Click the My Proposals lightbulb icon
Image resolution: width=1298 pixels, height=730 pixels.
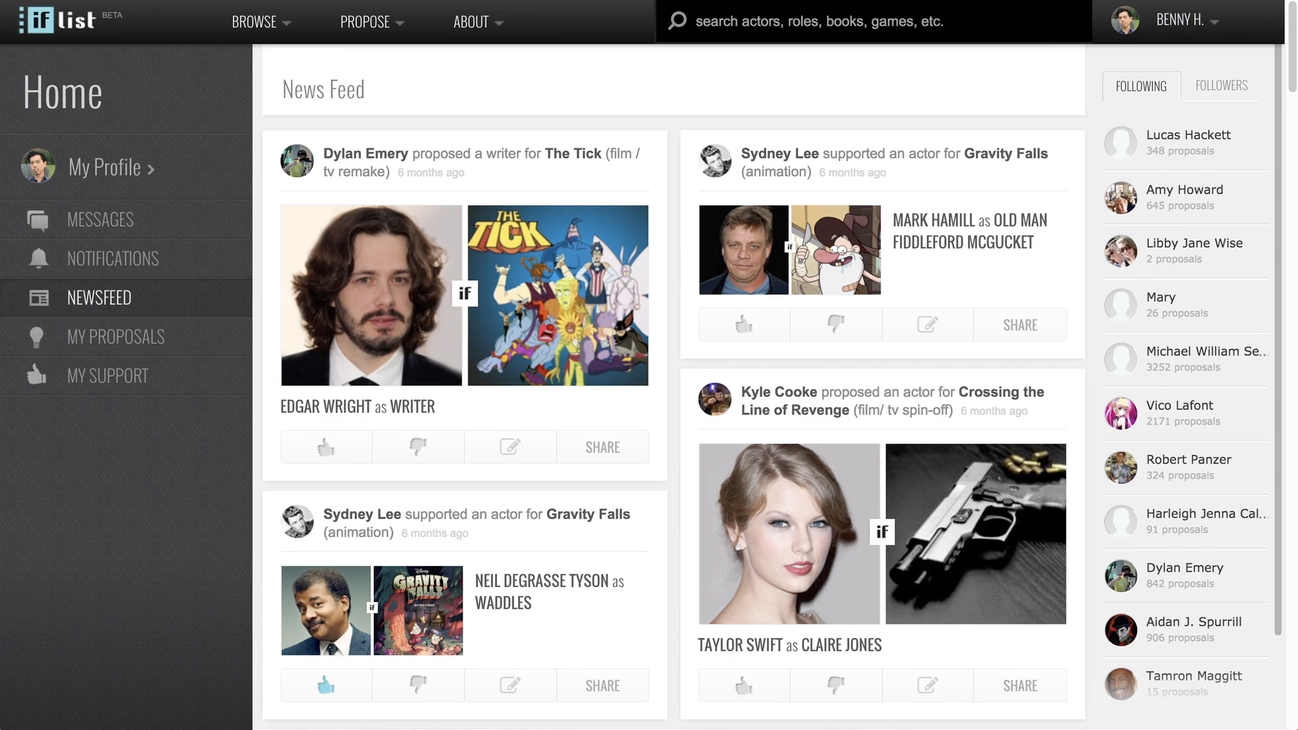point(37,337)
